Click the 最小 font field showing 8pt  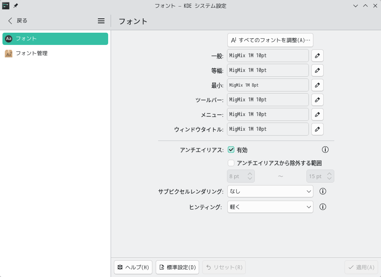(x=268, y=85)
